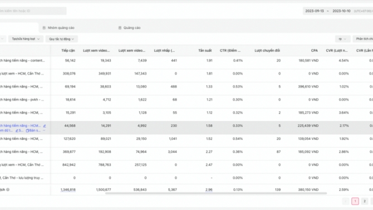Click CVR value 4.54%
This screenshot has width=373, height=210.
(343, 61)
